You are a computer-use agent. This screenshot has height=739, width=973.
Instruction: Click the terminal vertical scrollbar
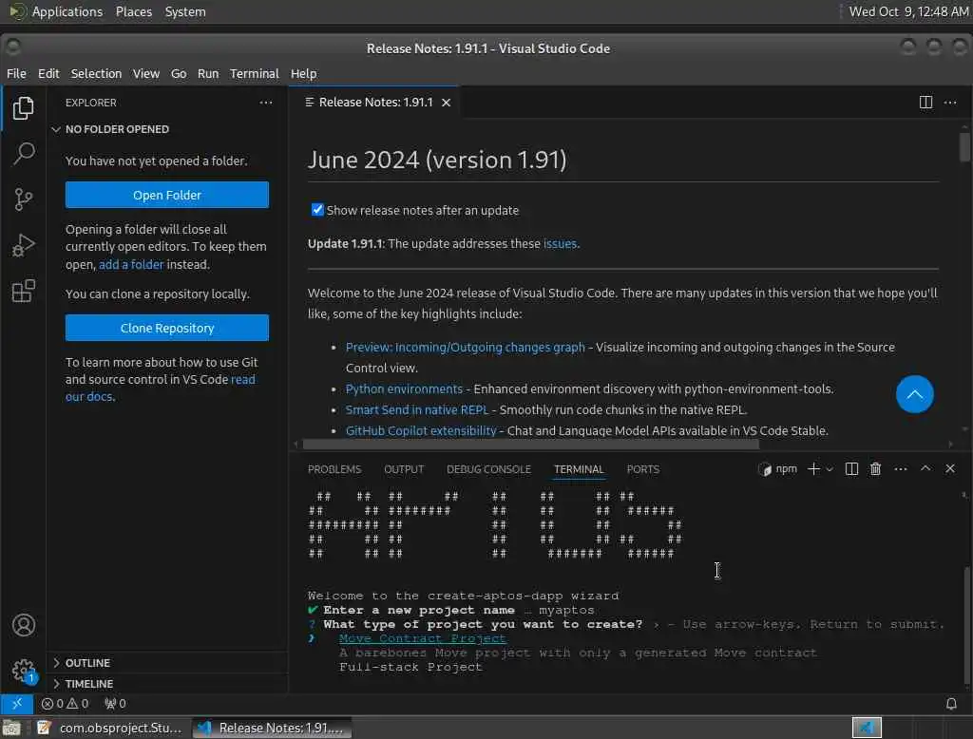click(x=965, y=623)
